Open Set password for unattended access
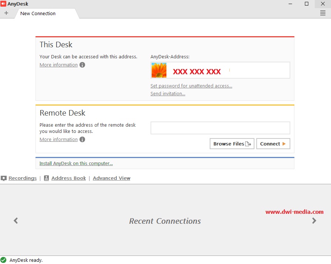 [191, 86]
